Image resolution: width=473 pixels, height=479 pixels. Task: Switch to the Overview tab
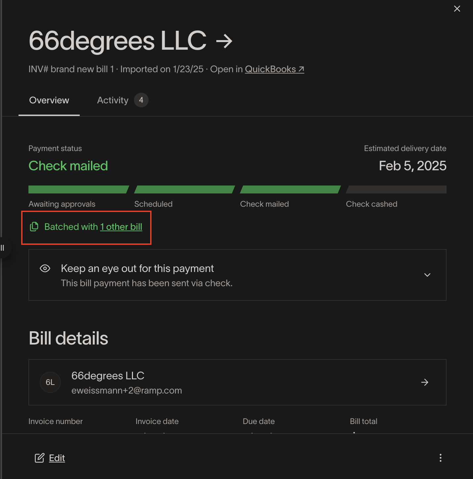coord(49,100)
